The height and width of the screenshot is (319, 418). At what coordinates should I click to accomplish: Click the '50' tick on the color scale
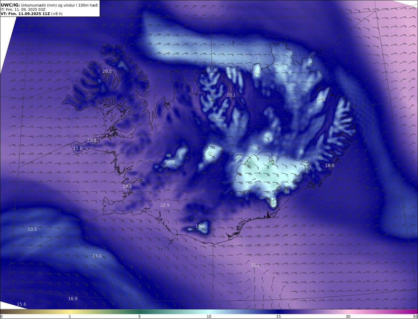click(x=415, y=316)
